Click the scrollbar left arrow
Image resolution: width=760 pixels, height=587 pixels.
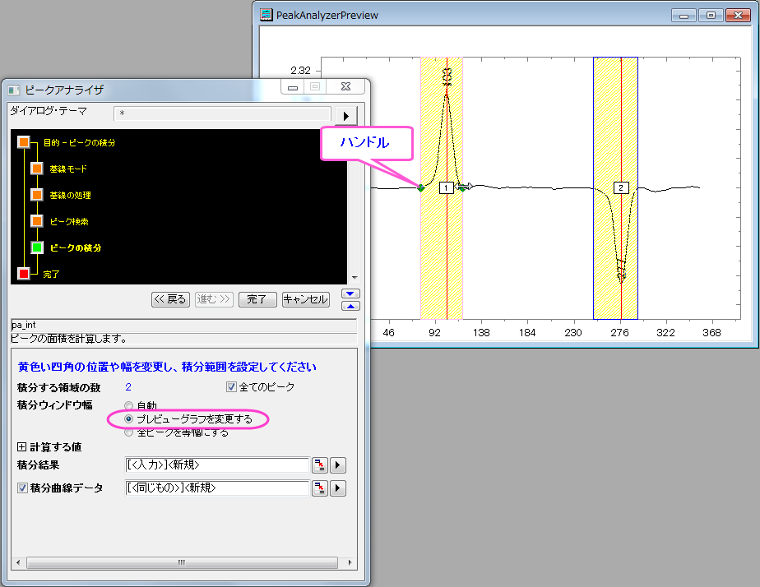(18, 562)
